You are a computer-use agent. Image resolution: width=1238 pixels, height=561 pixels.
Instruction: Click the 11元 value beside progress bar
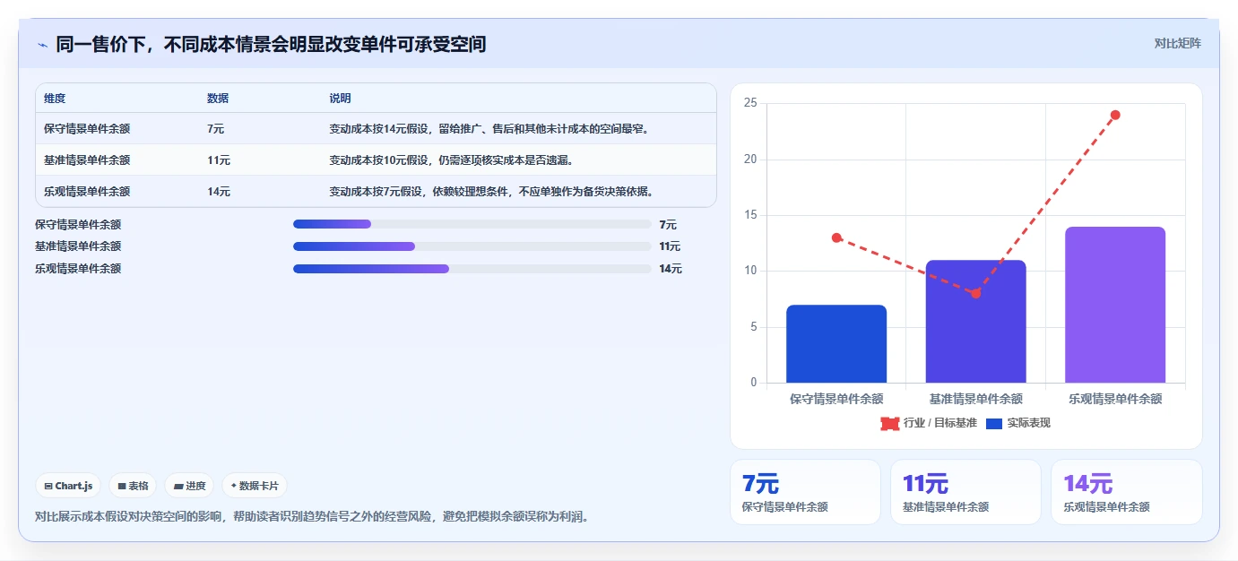point(670,246)
